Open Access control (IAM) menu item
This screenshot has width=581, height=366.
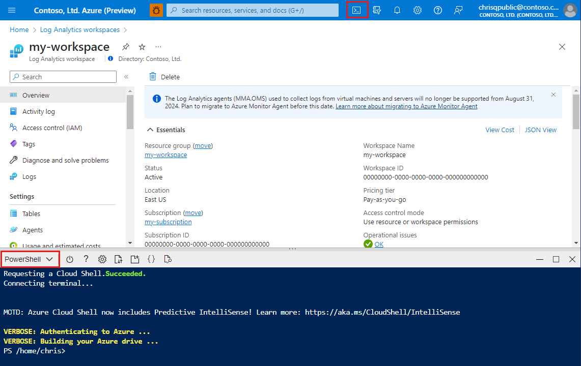52,128
